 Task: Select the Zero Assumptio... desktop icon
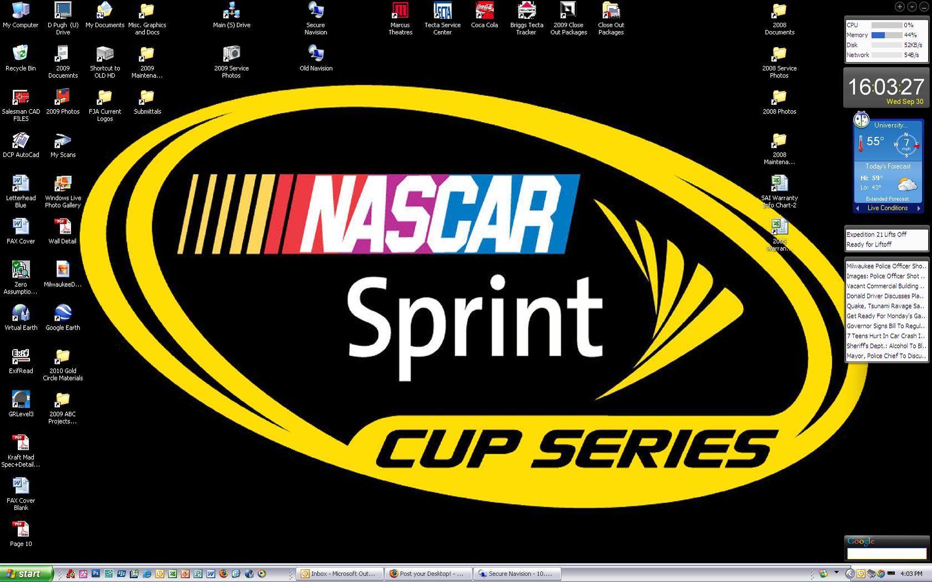point(21,278)
